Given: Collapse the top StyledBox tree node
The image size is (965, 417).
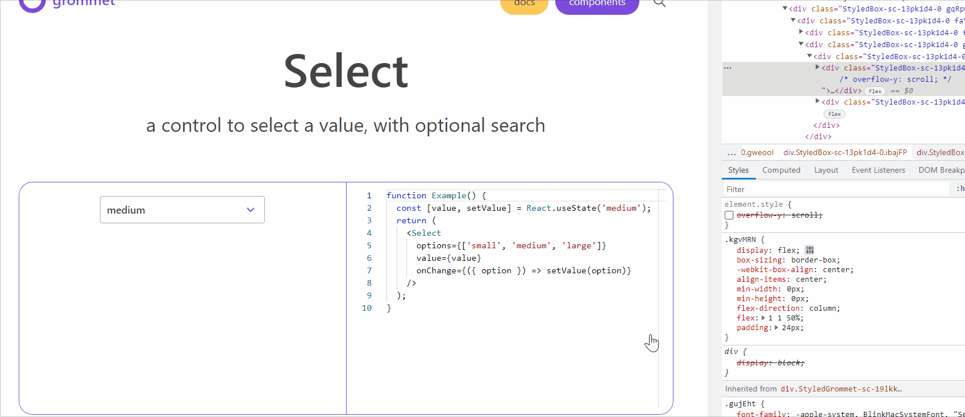Looking at the screenshot, I should (786, 9).
